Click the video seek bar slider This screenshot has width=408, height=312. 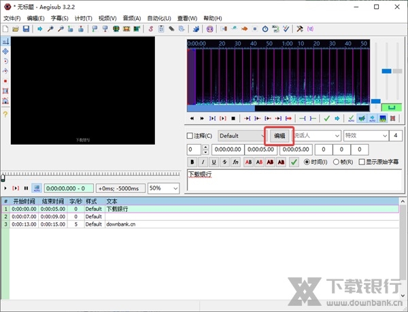pyautogui.click(x=92, y=175)
